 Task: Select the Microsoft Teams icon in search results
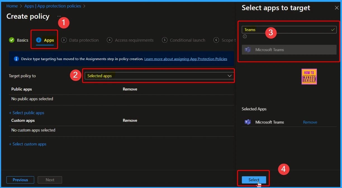coord(248,49)
